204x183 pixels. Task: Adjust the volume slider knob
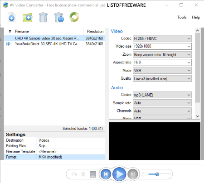point(157,174)
